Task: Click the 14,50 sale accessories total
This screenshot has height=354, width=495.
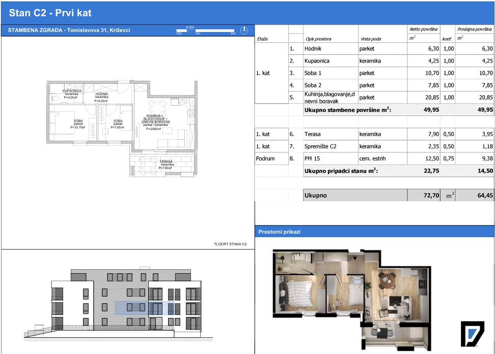Action: pos(485,171)
